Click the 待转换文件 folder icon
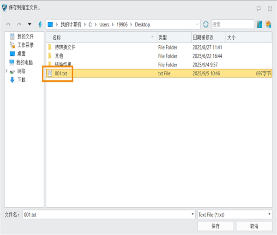 [50, 47]
